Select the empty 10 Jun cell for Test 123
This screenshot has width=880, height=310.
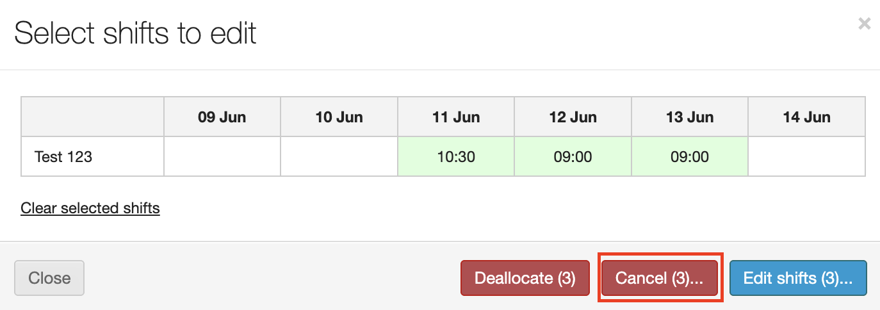coord(339,156)
